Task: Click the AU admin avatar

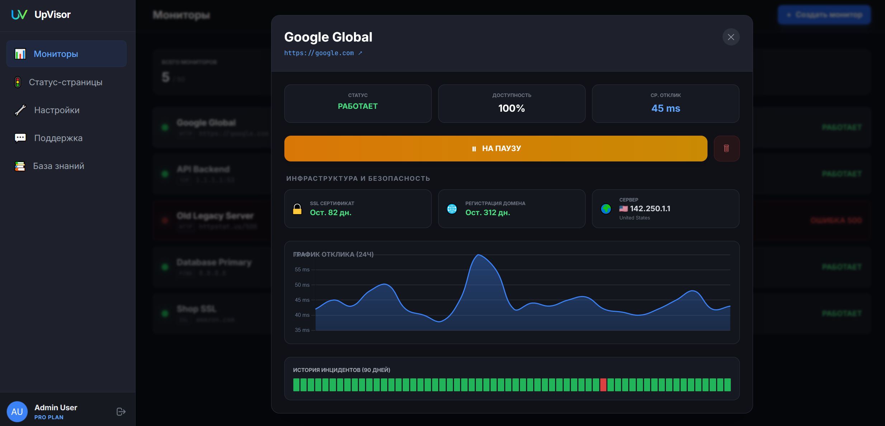Action: [x=17, y=411]
